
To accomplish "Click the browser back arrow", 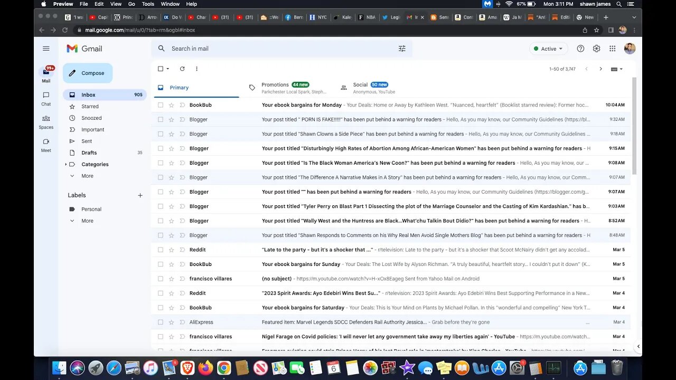I will pyautogui.click(x=42, y=30).
